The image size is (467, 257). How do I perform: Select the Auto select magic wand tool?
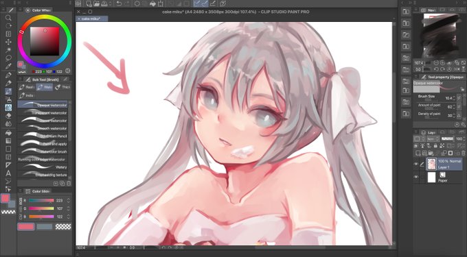[x=8, y=50]
